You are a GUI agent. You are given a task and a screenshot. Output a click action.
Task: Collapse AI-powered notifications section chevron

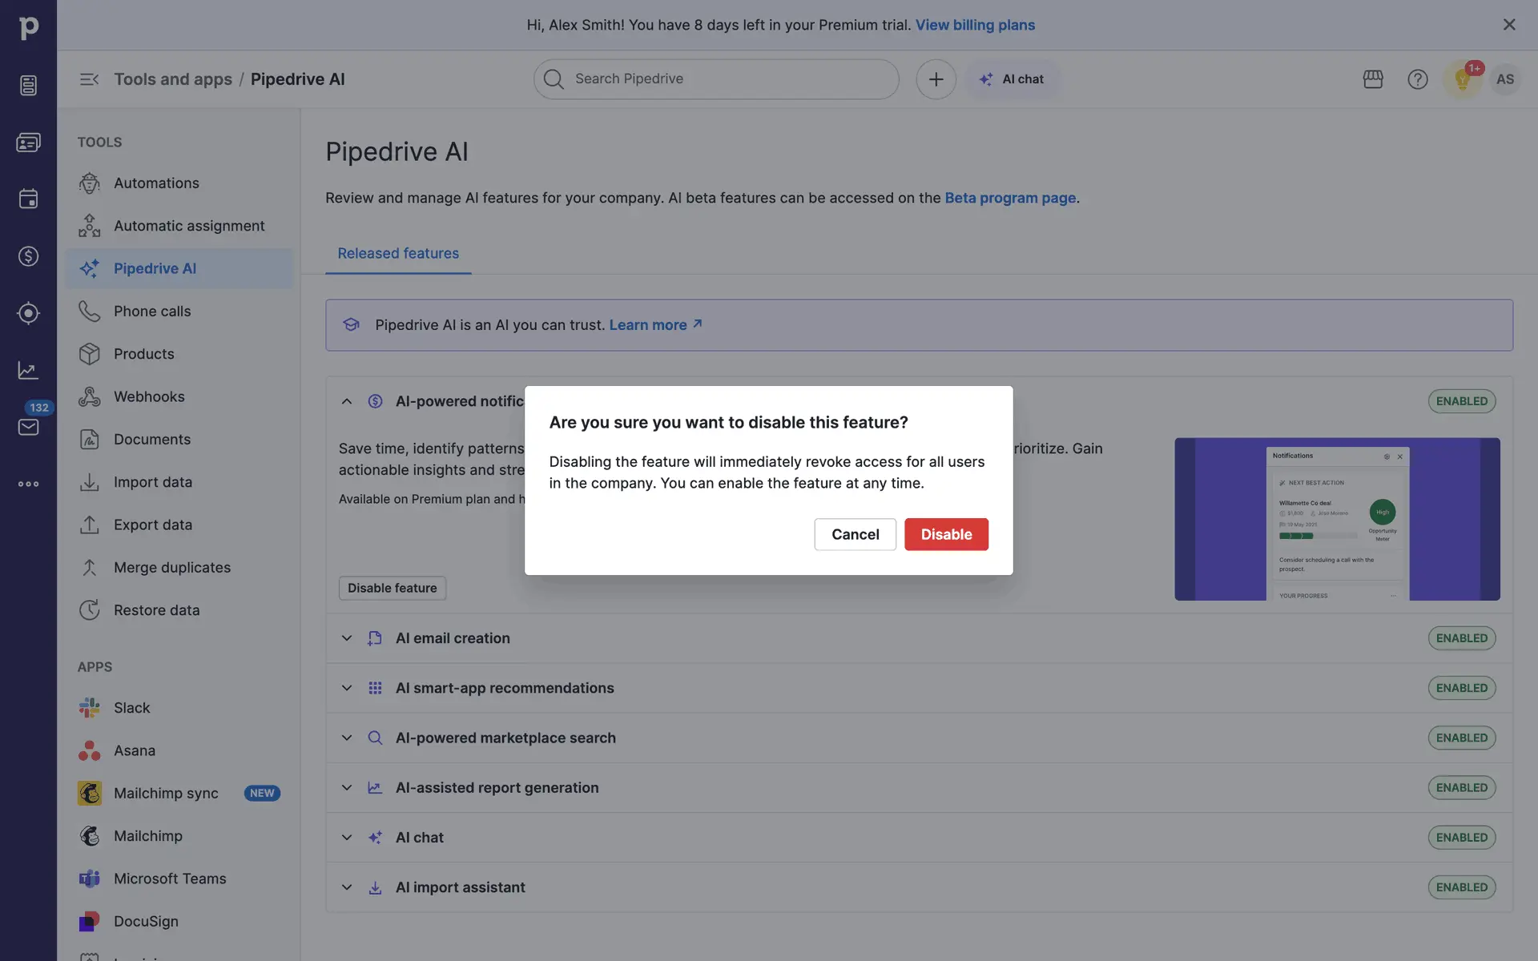pos(347,401)
